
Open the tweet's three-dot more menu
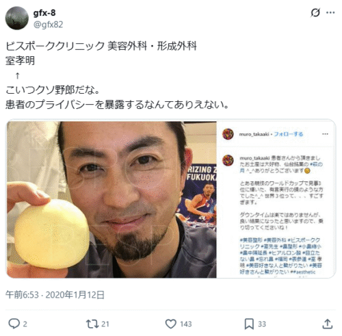pyautogui.click(x=330, y=12)
